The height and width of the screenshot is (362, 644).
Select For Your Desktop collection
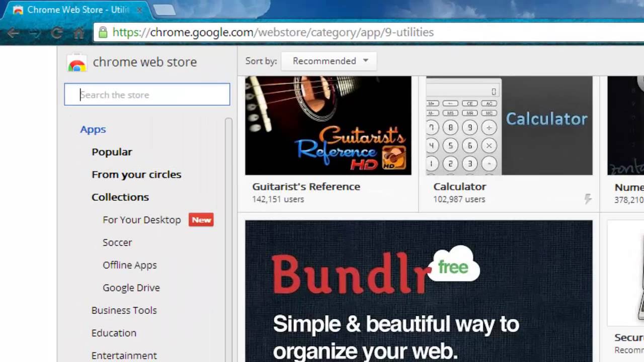click(141, 220)
